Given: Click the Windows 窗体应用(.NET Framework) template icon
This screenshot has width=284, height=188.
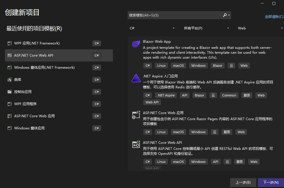Looking at the screenshot, I should pos(10,68).
